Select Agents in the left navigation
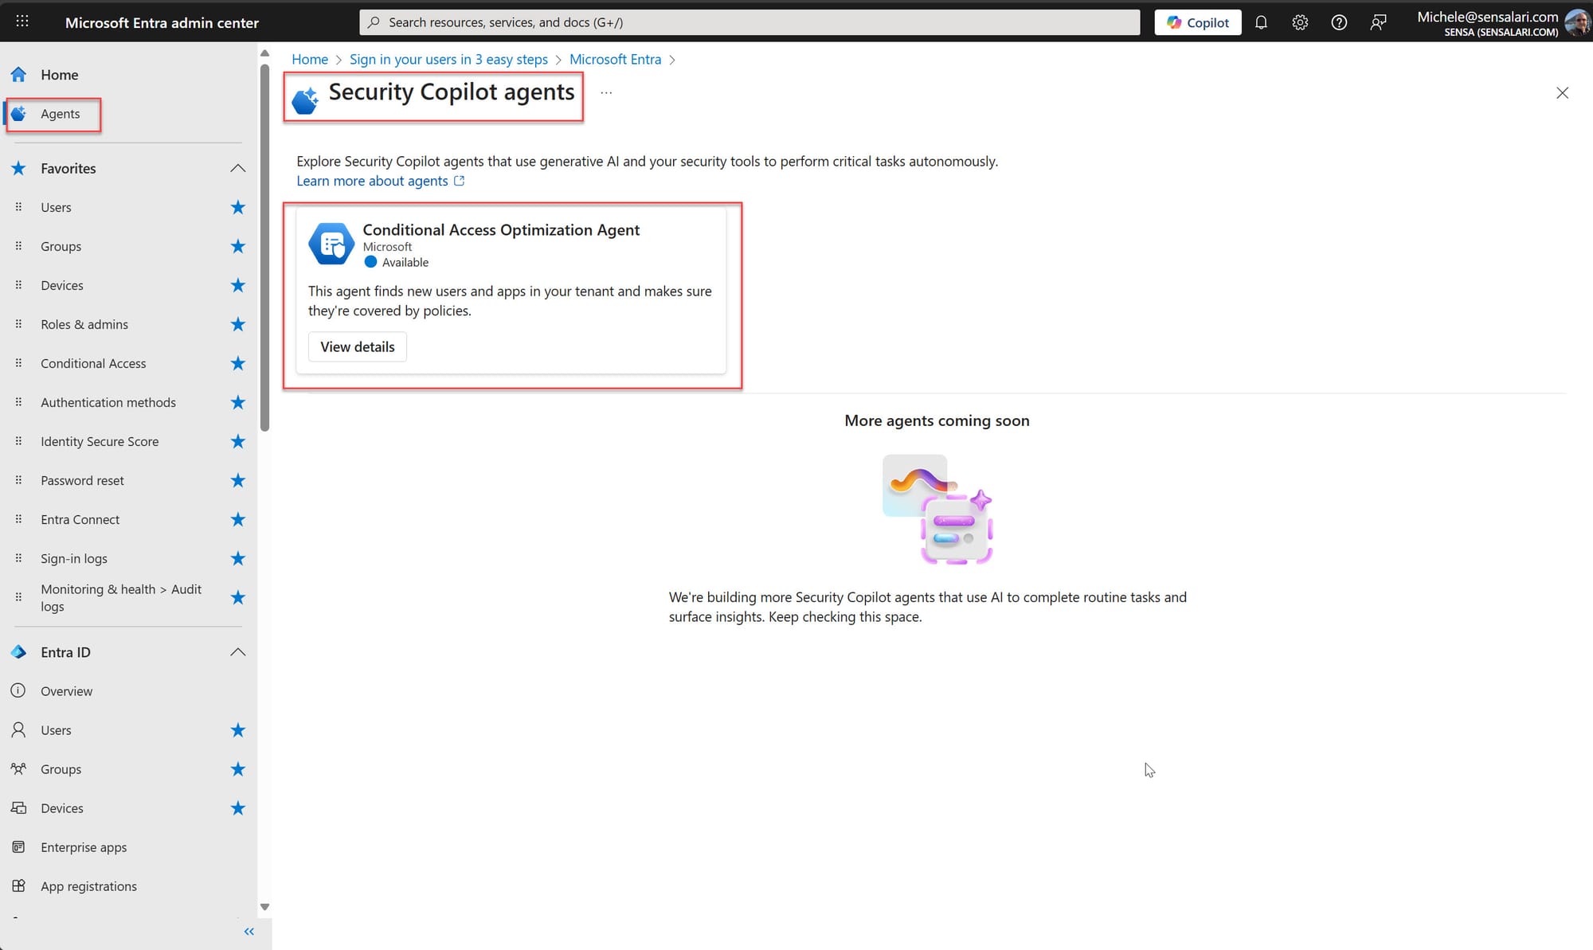1593x950 pixels. [x=60, y=114]
